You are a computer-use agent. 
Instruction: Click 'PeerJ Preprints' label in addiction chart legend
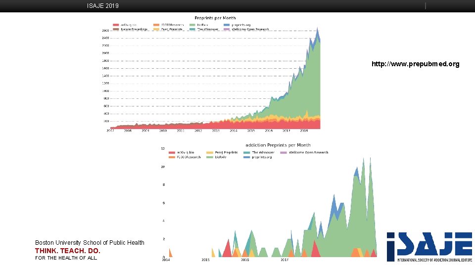226,153
